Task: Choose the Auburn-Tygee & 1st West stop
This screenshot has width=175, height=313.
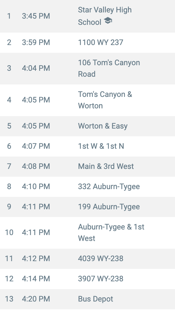Action: pyautogui.click(x=87, y=233)
